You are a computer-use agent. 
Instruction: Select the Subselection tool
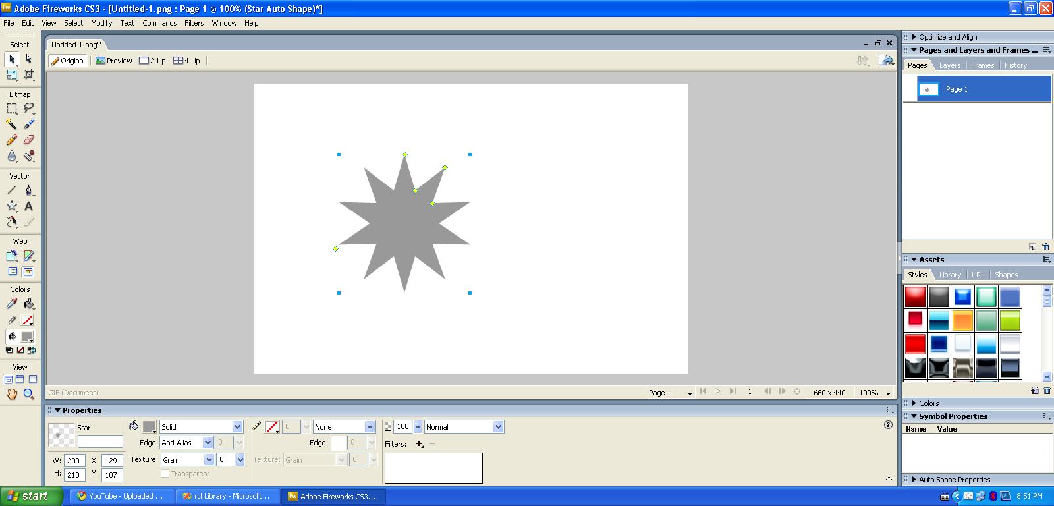point(28,59)
